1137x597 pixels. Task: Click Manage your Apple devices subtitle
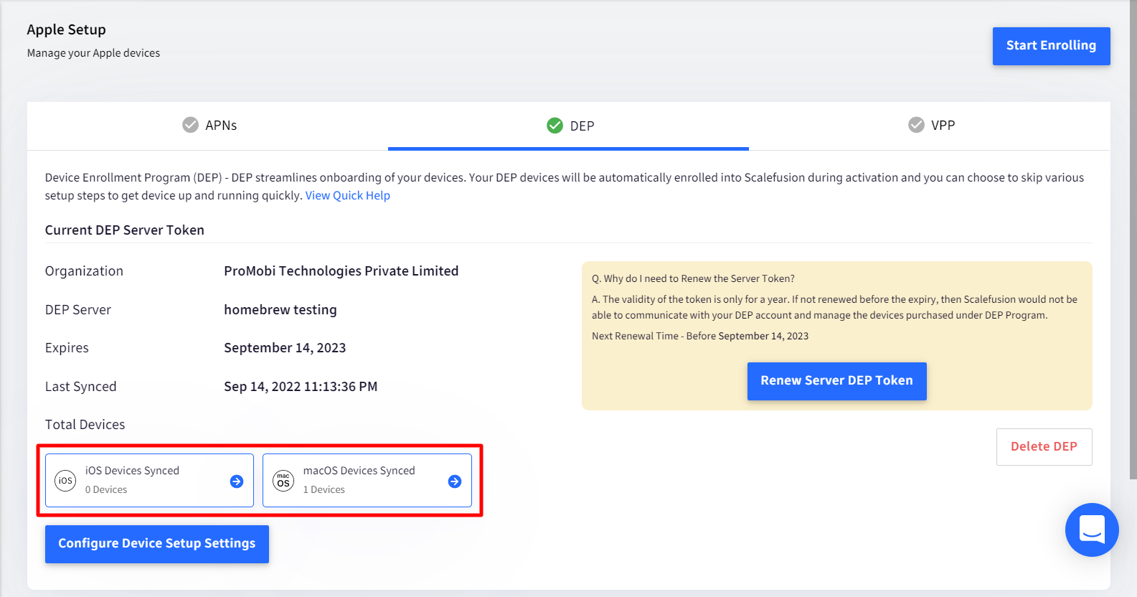click(93, 53)
